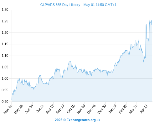Select the Jan 26 x-axis date label
Screen dimensions: 155x125
pyautogui.click(x=112, y=109)
